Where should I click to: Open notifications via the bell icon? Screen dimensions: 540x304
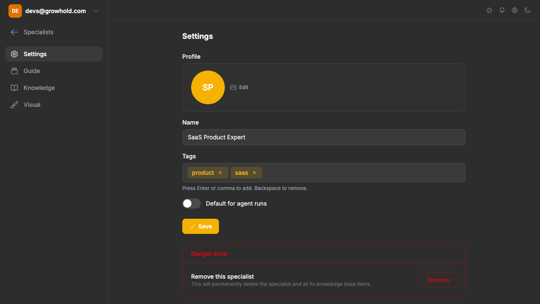pos(502,10)
